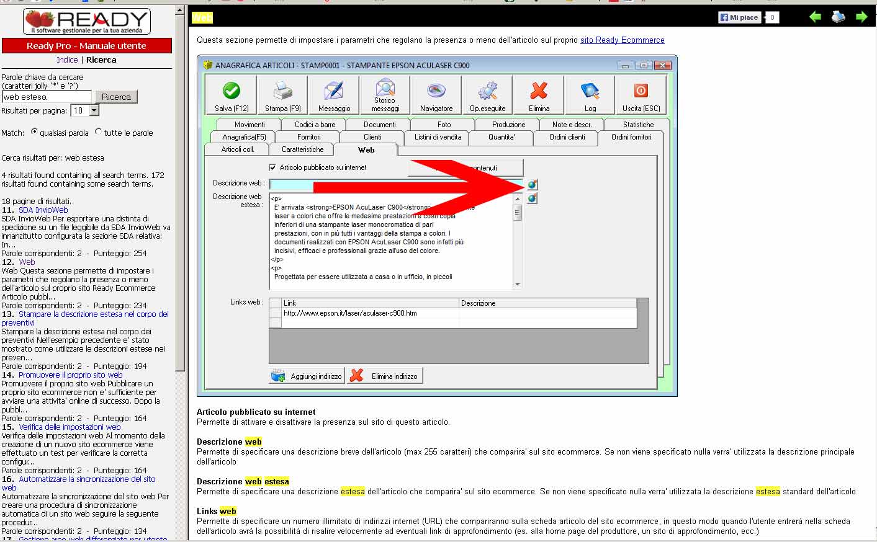Open the Fornitori tab
The height and width of the screenshot is (542, 877).
309,137
